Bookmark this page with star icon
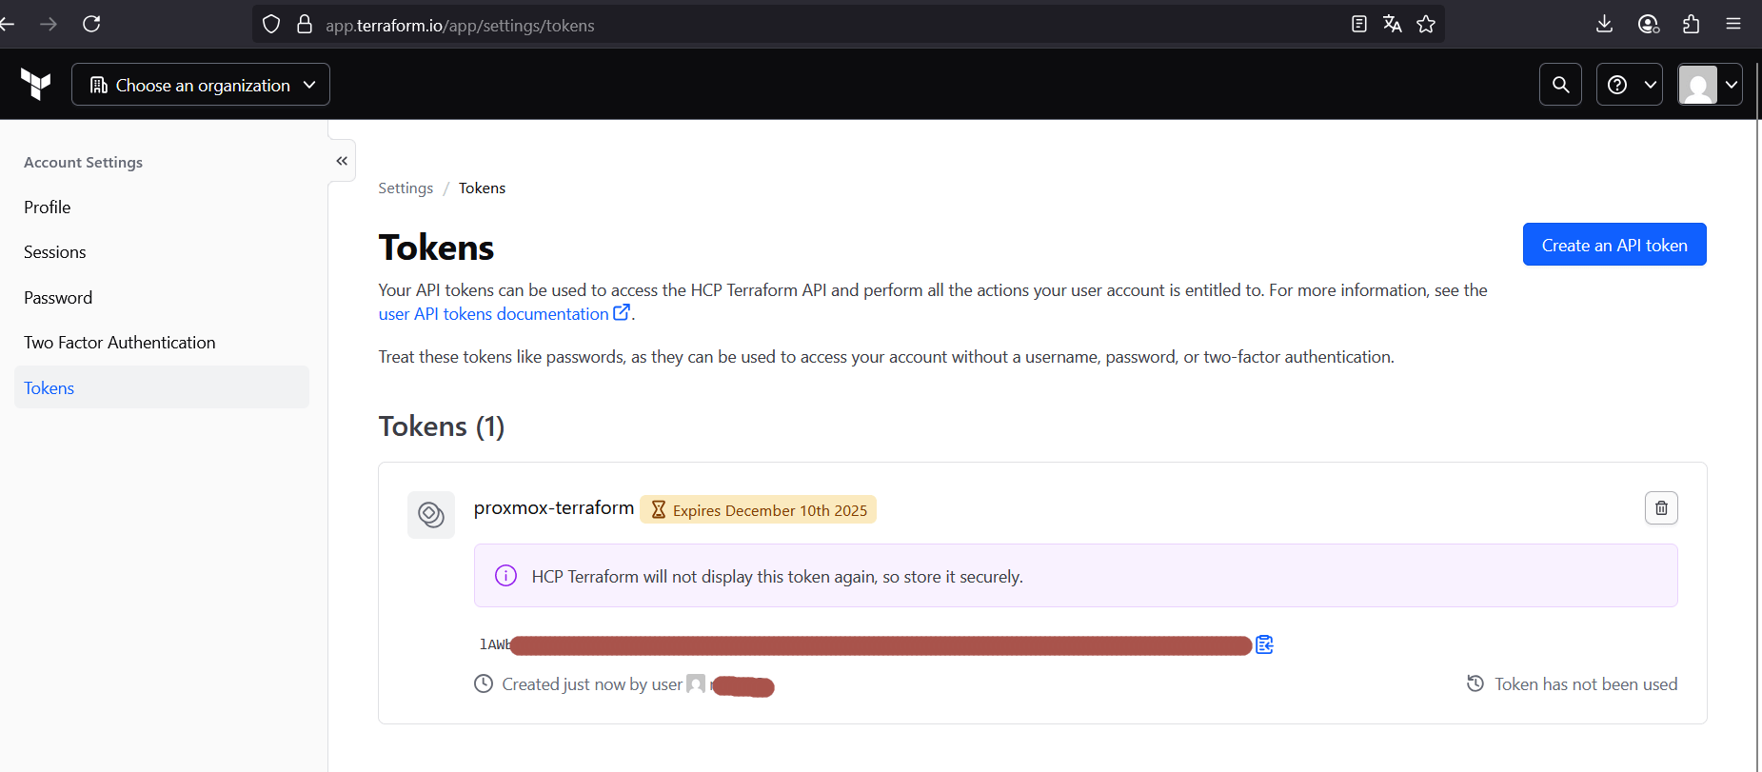The width and height of the screenshot is (1762, 772). (x=1426, y=25)
